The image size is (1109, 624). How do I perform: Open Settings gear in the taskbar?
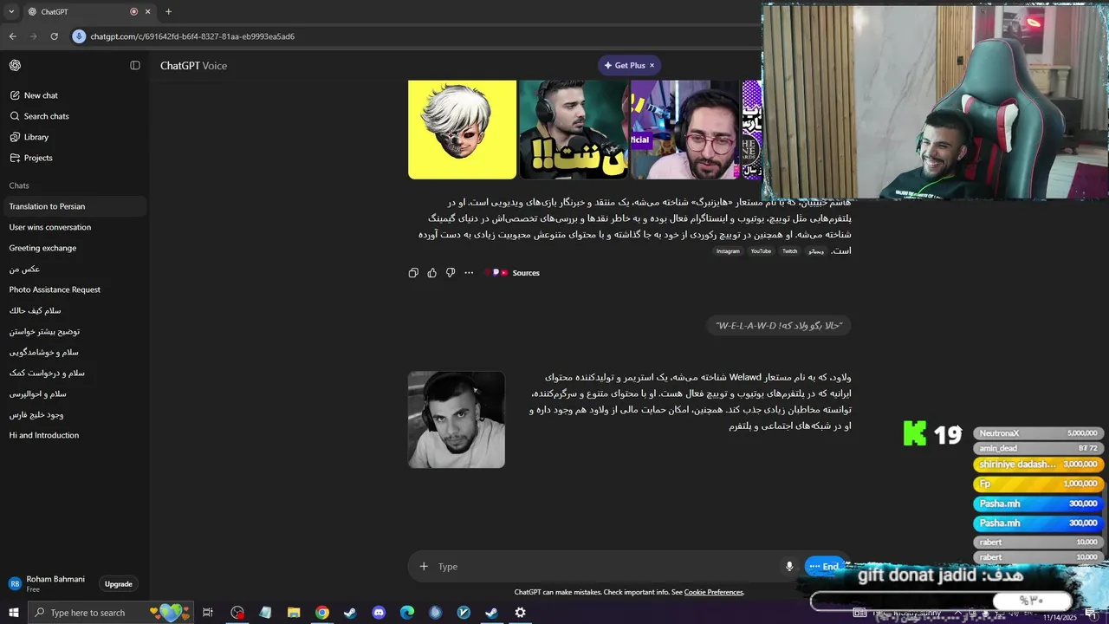point(520,613)
